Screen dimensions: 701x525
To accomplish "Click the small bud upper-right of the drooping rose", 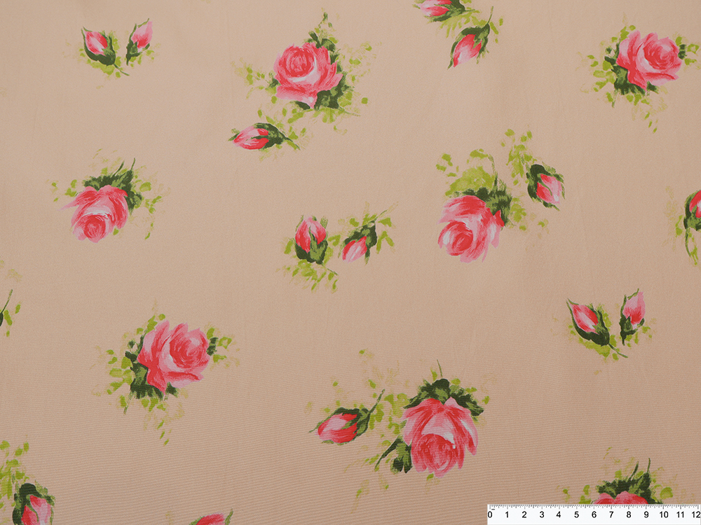I will (x=547, y=188).
